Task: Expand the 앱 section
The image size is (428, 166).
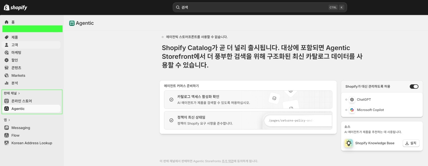Action: pyautogui.click(x=7, y=120)
